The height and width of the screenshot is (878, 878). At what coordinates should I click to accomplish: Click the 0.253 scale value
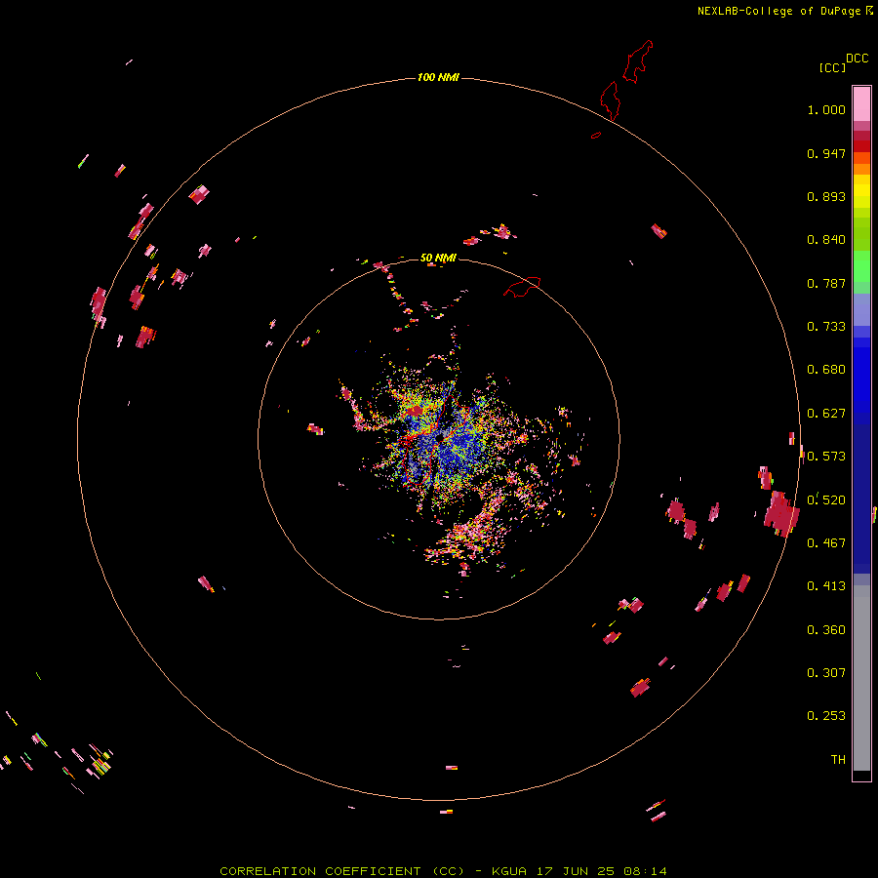(826, 716)
